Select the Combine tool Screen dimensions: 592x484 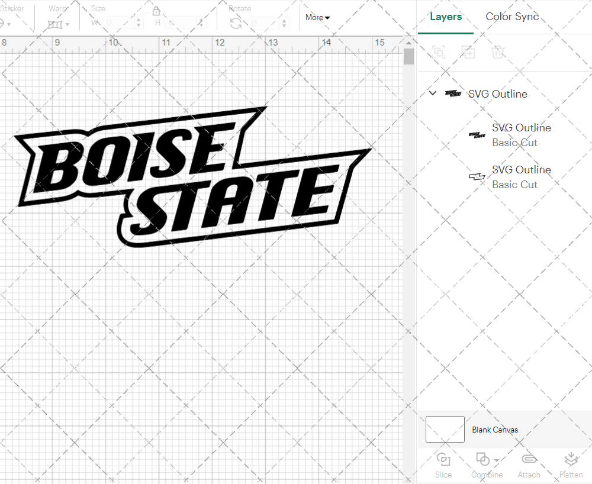tap(483, 464)
